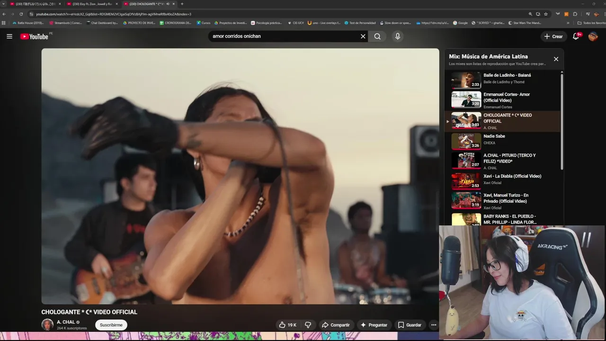The image size is (606, 341).
Task: Open more actions three-dot menu
Action: click(434, 325)
